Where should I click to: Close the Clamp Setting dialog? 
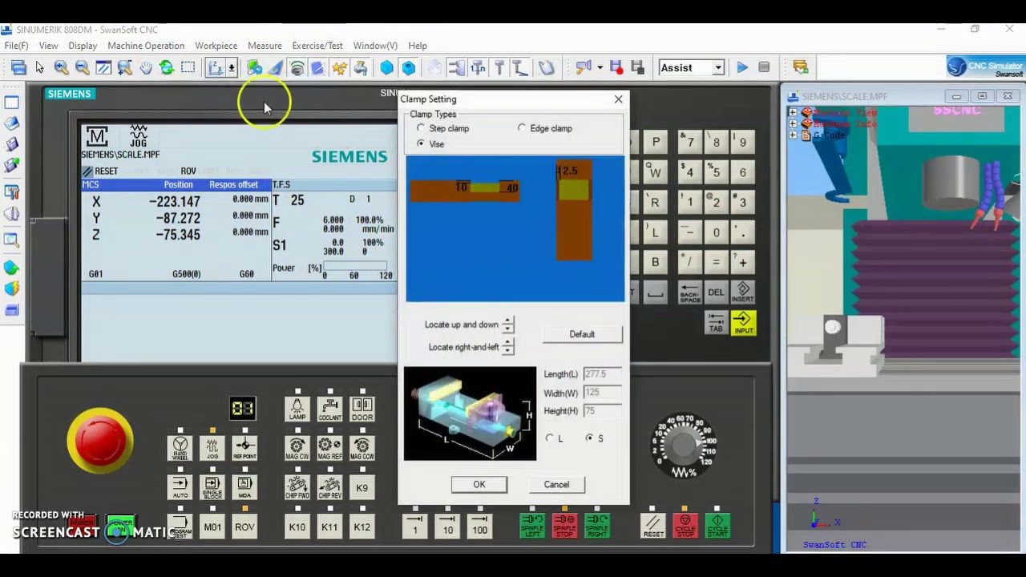pos(618,99)
